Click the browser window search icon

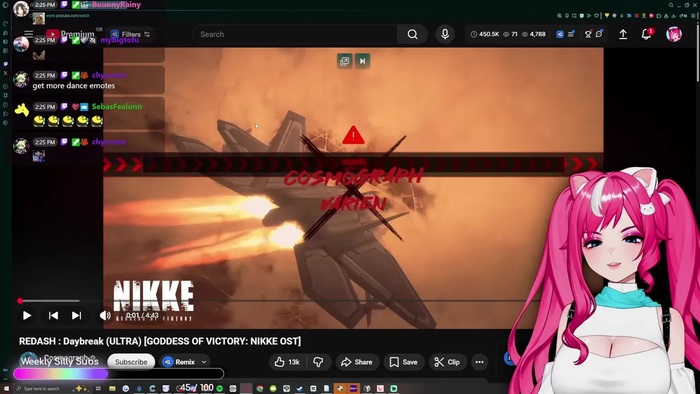pyautogui.click(x=671, y=5)
